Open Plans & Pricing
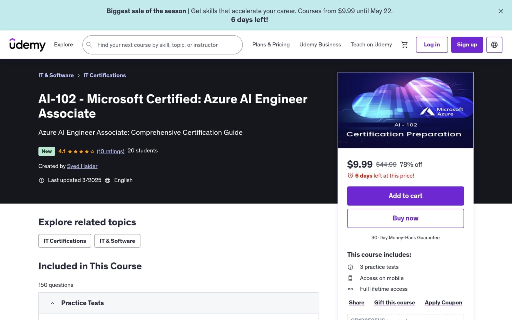The image size is (512, 320). [x=271, y=44]
